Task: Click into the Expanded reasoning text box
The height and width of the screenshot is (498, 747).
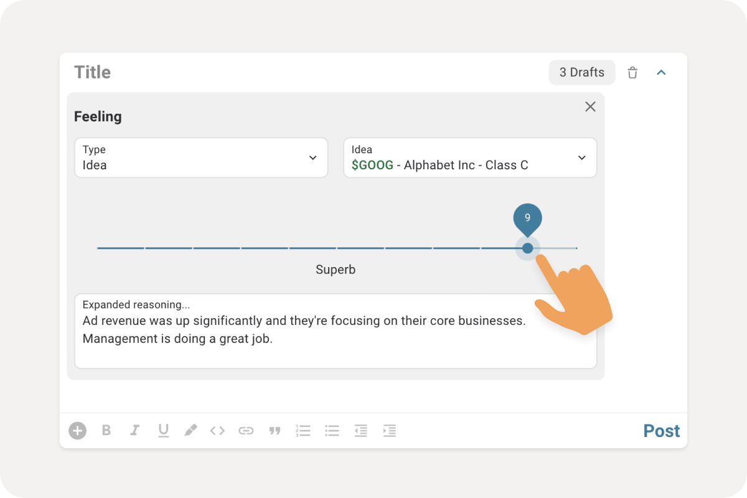Action: tap(336, 331)
